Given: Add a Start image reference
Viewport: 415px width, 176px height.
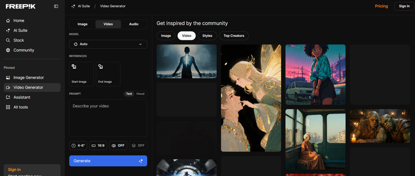Looking at the screenshot, I should (x=82, y=74).
